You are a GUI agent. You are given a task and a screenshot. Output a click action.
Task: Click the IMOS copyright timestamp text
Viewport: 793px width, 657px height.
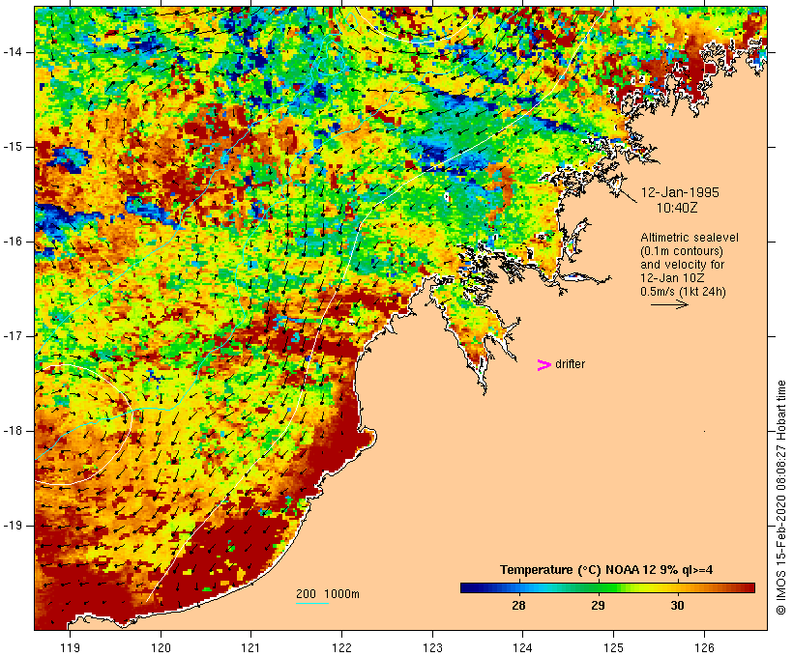pos(780,498)
